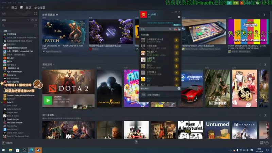Click green Play button for Dota 2

[48, 100]
